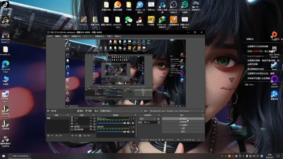The height and width of the screenshot is (159, 283).
Task: Click the 停止推流 button in Controls
Action: 183,119
